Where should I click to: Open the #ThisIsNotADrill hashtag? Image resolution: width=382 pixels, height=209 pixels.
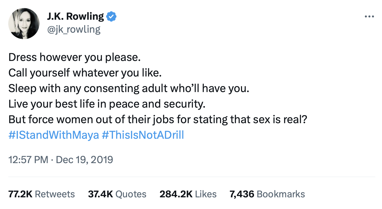click(x=143, y=135)
